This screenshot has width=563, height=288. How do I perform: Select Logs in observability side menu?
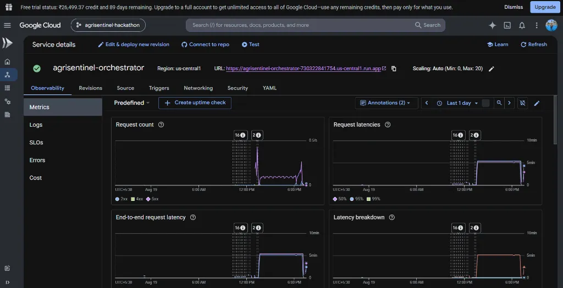(63, 125)
